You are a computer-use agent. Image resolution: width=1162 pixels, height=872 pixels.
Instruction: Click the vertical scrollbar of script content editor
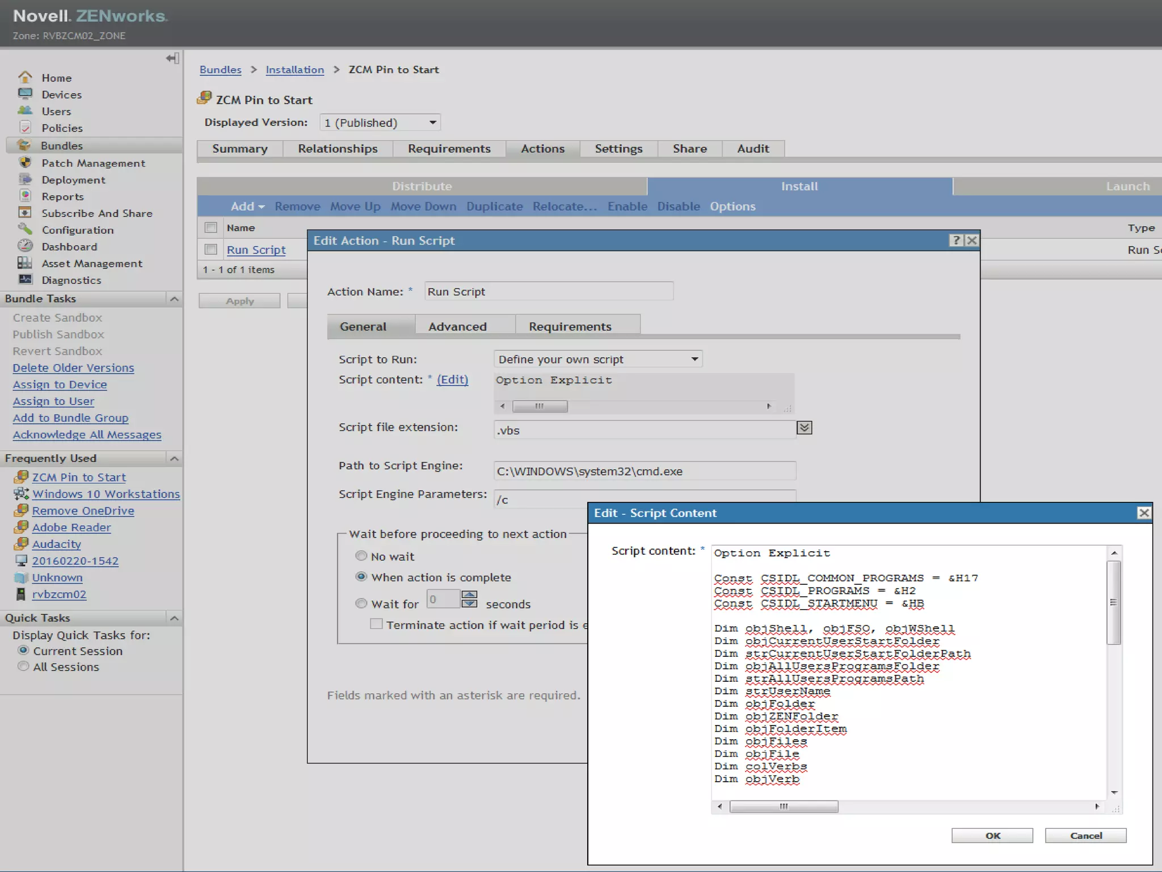1114,673
